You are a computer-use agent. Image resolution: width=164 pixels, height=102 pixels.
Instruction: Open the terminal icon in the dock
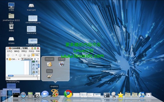[16, 95]
